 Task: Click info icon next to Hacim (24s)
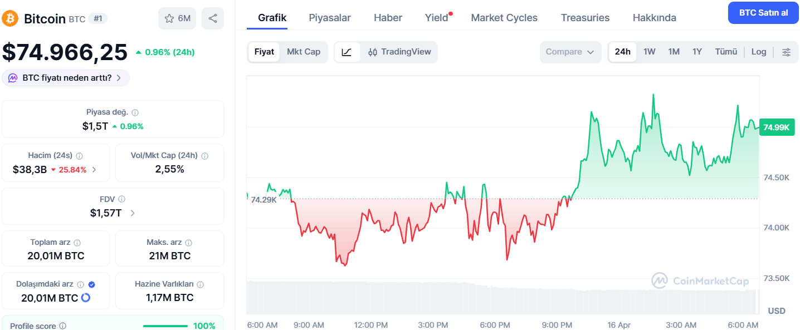(x=80, y=156)
